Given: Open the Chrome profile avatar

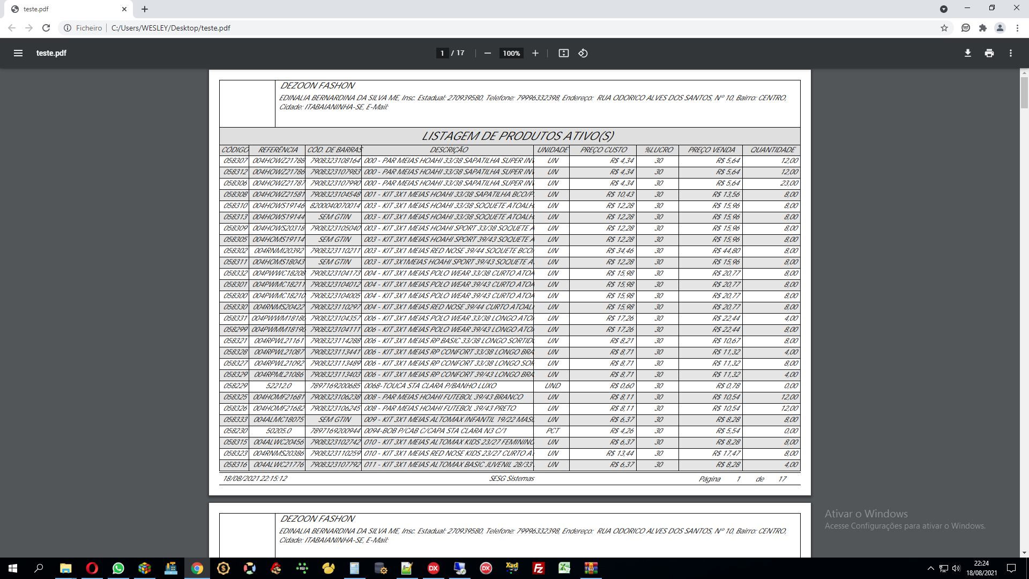Looking at the screenshot, I should [1000, 28].
